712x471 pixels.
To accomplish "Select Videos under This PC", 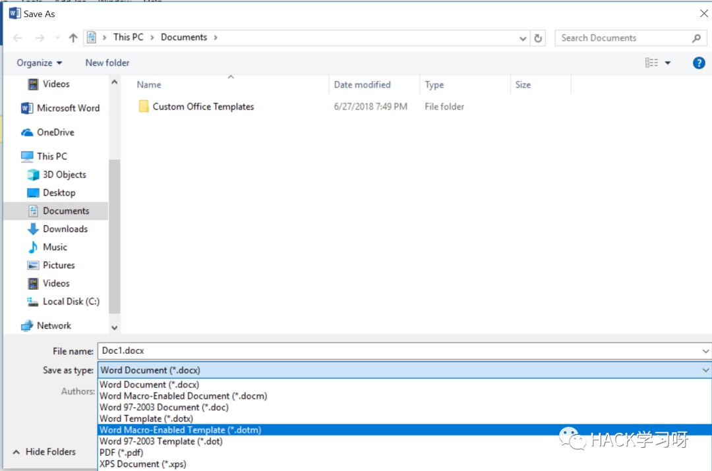I will (x=56, y=284).
